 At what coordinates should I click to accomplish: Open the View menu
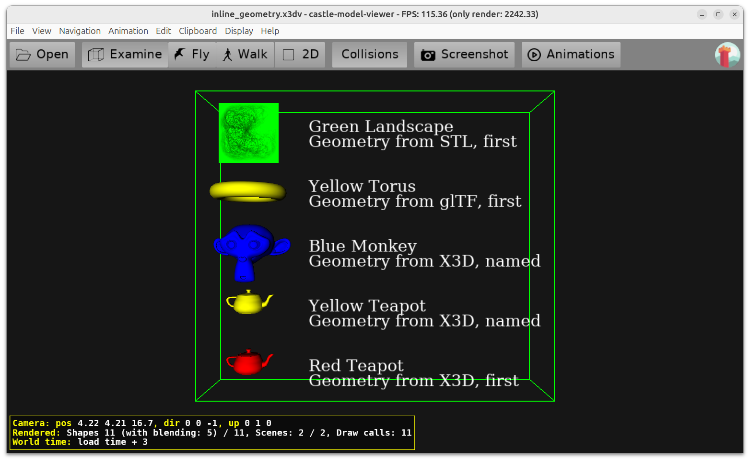pyautogui.click(x=42, y=31)
